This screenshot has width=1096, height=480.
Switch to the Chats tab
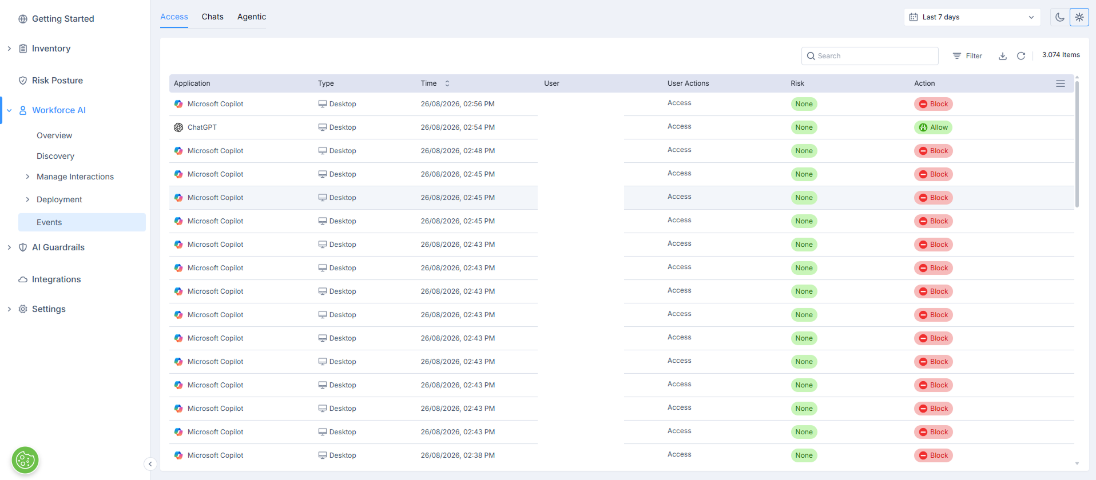[x=212, y=17]
